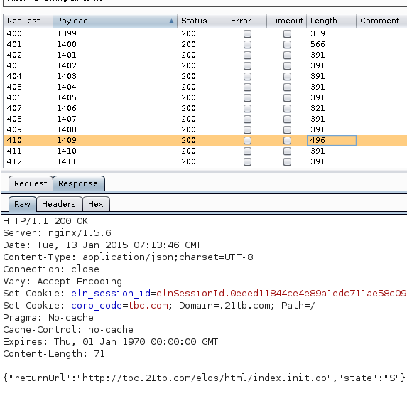Click length value 319

click(x=318, y=33)
